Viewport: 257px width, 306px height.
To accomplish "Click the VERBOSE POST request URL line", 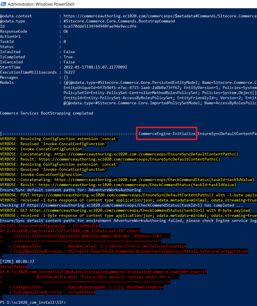I will tap(128, 195).
